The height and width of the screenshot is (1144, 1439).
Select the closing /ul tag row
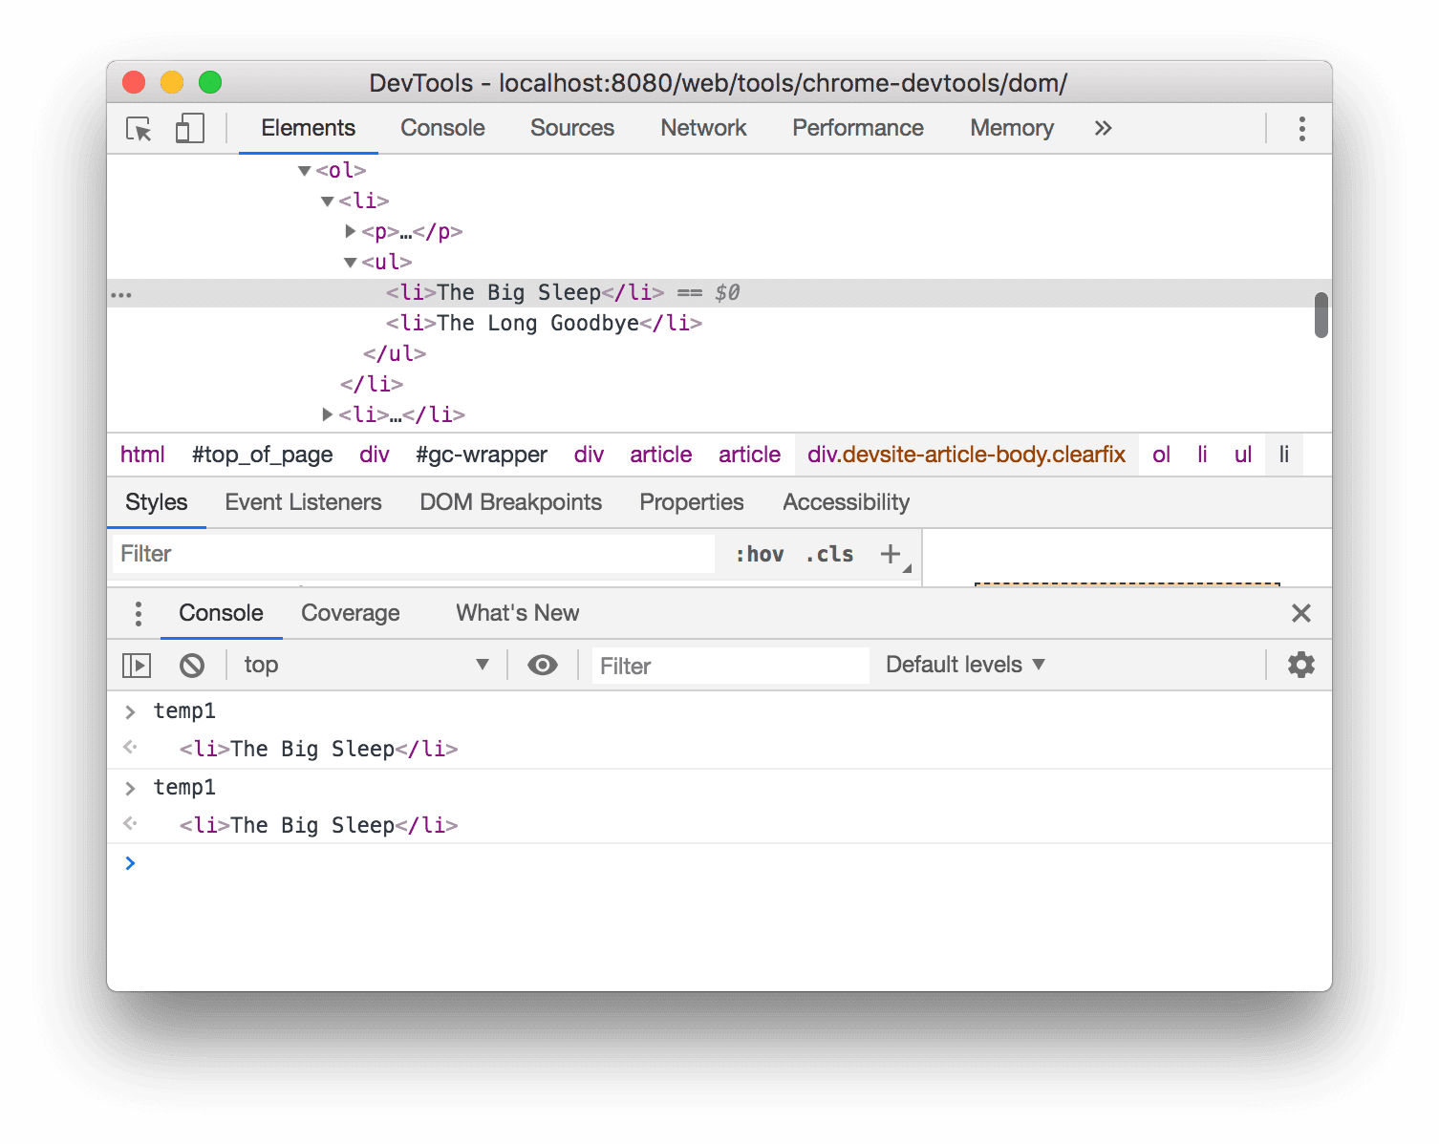click(x=394, y=353)
